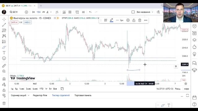Delete drawing via floating toolbar trash
Viewport: 198px width, 111px height.
140,20
